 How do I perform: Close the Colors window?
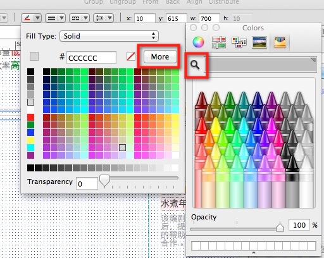[194, 28]
